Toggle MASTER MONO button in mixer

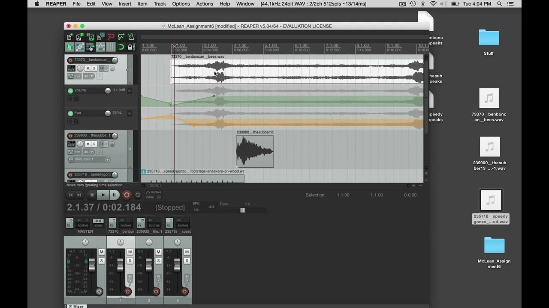[x=98, y=223]
